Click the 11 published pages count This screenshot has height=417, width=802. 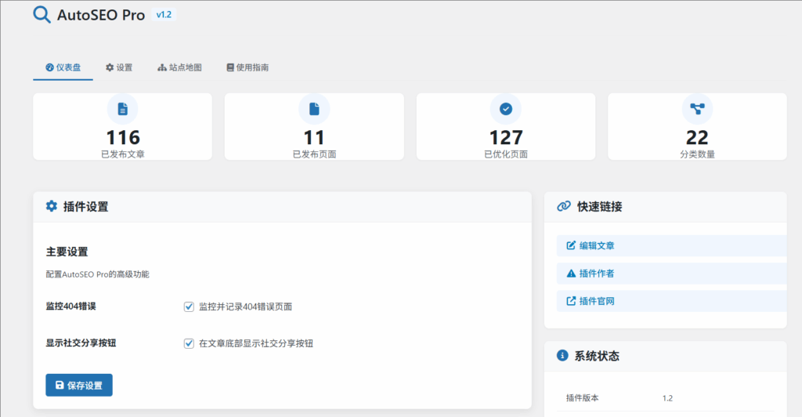point(314,138)
